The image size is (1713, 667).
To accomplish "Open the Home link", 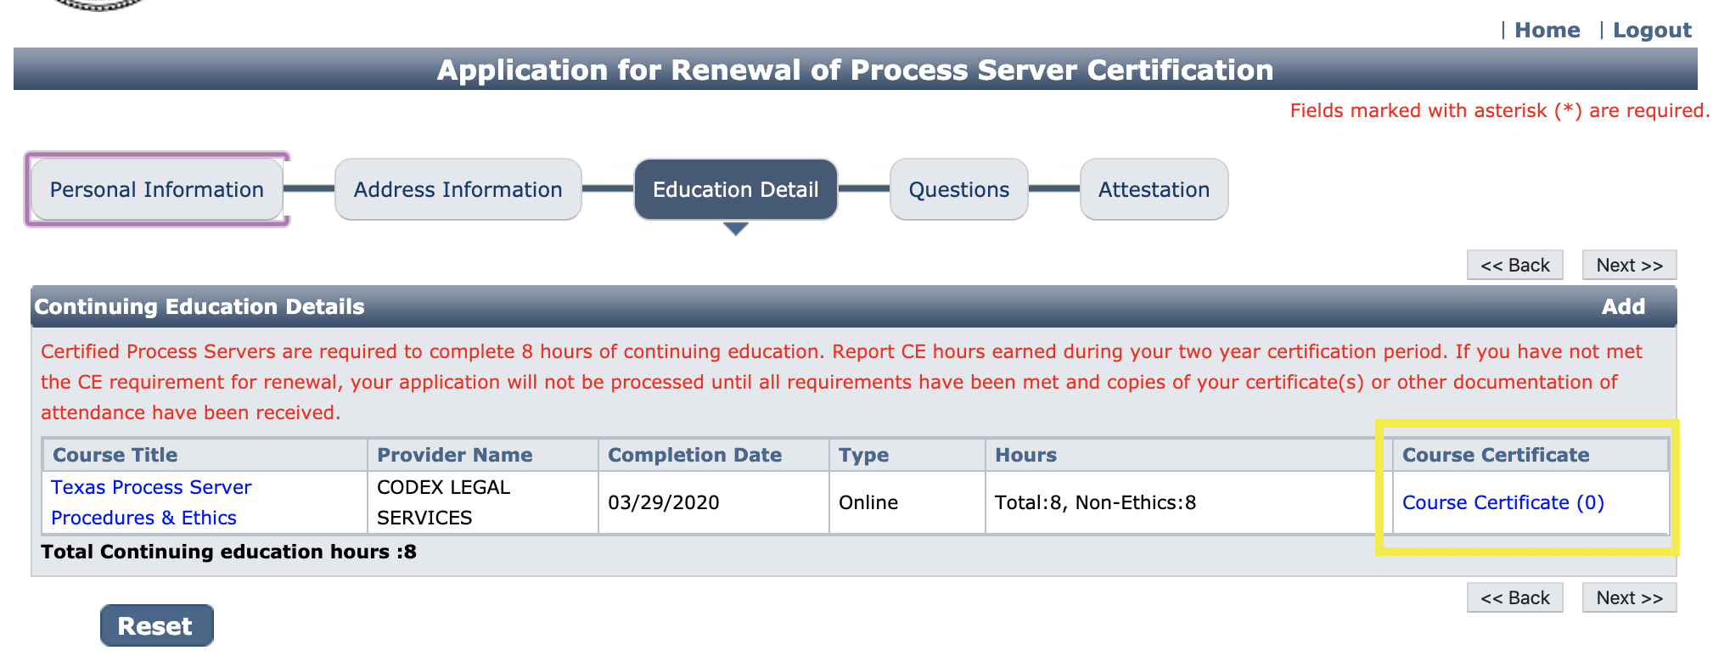I will (1547, 31).
